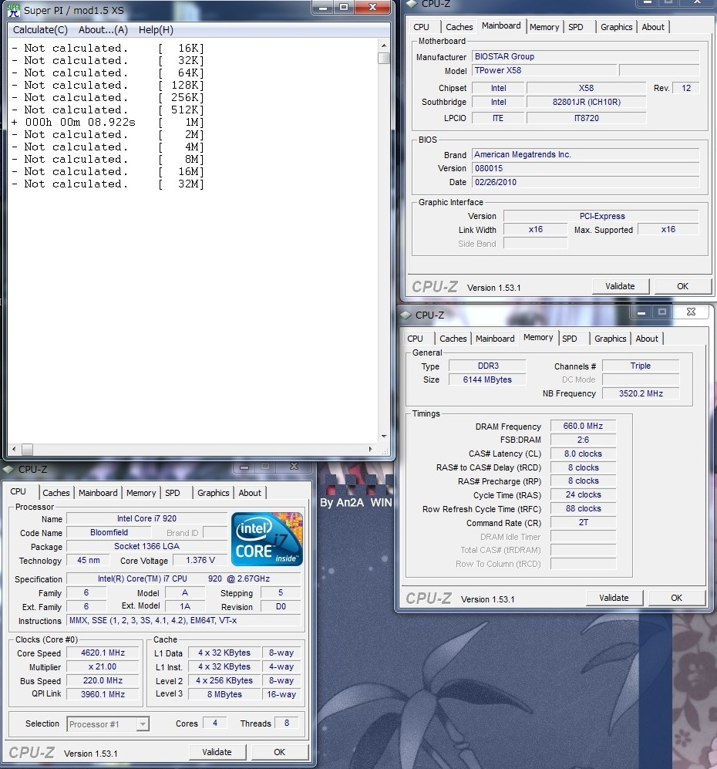Open About tab in bottom-left CPU-Z window

click(x=250, y=493)
